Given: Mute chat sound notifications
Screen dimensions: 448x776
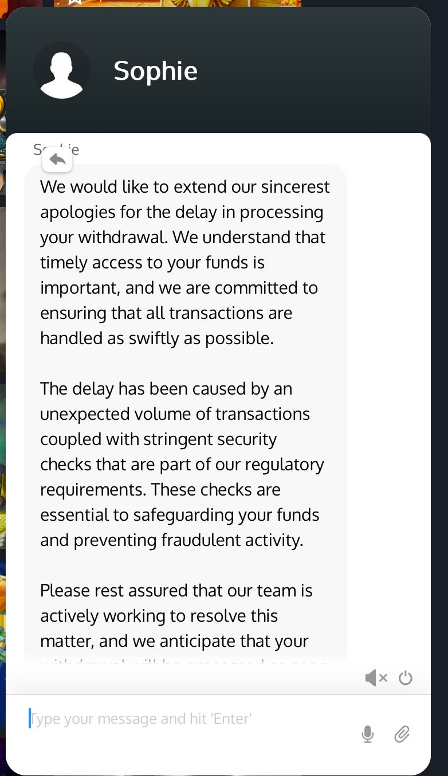Looking at the screenshot, I should (x=376, y=678).
